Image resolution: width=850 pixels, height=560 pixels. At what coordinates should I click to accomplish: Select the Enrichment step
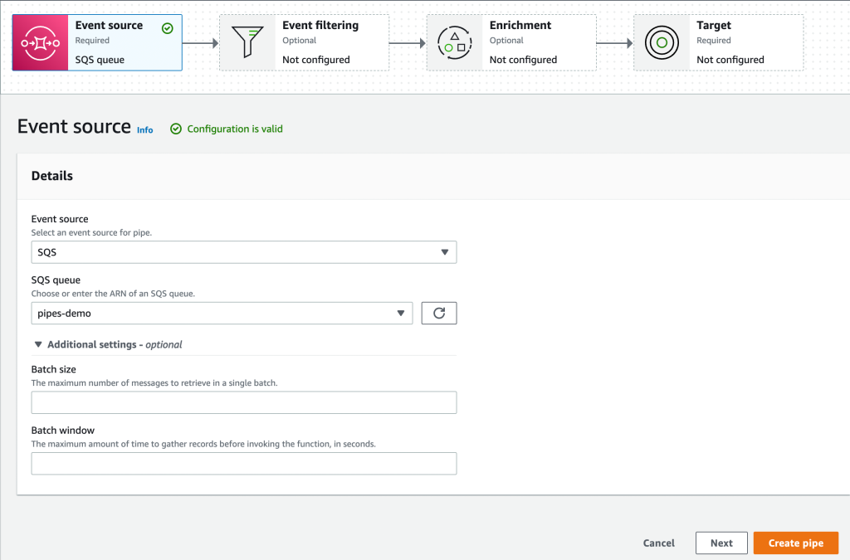coord(511,43)
